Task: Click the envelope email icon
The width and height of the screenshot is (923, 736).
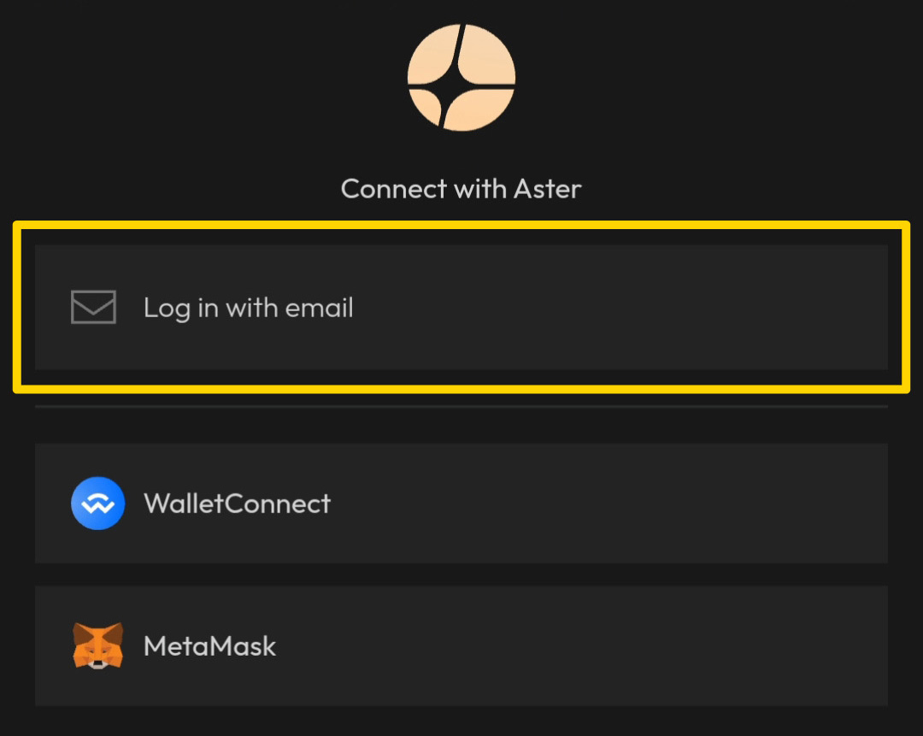Action: tap(93, 308)
